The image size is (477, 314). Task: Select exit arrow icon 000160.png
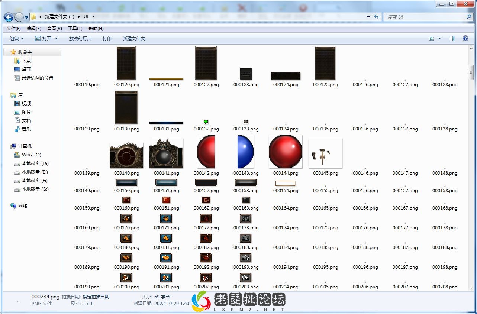coord(126,200)
